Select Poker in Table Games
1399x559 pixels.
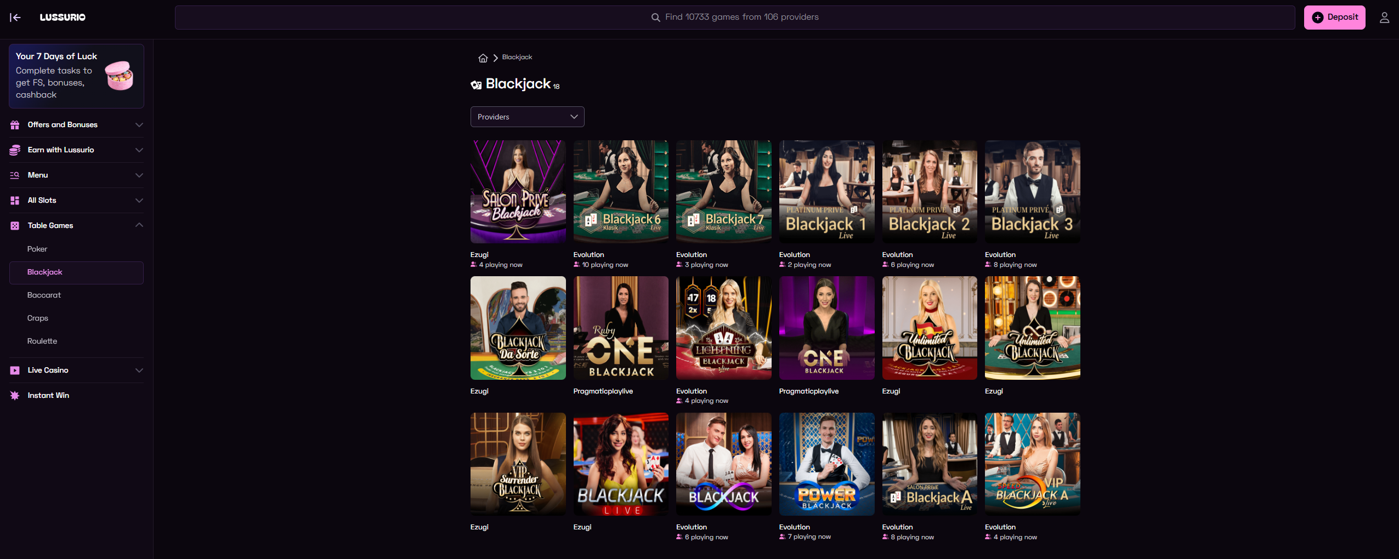click(37, 249)
